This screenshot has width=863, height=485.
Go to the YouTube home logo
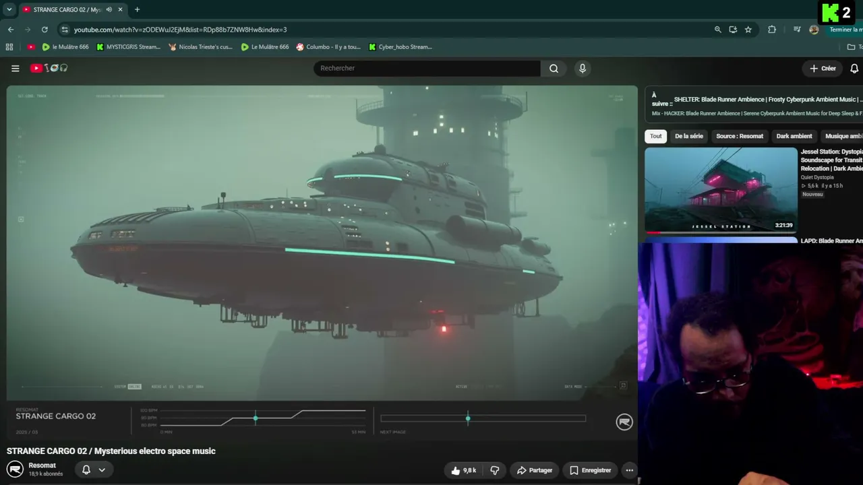49,68
